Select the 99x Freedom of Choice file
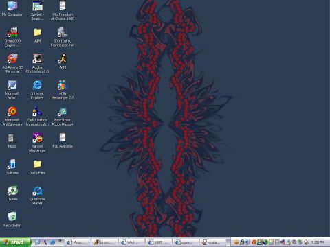Image resolution: width=330 pixels, height=247 pixels. [x=63, y=10]
